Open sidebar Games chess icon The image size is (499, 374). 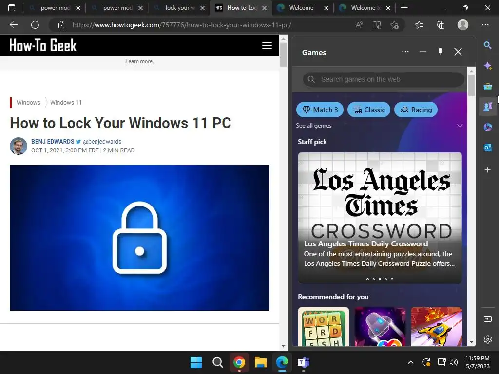coord(487,107)
